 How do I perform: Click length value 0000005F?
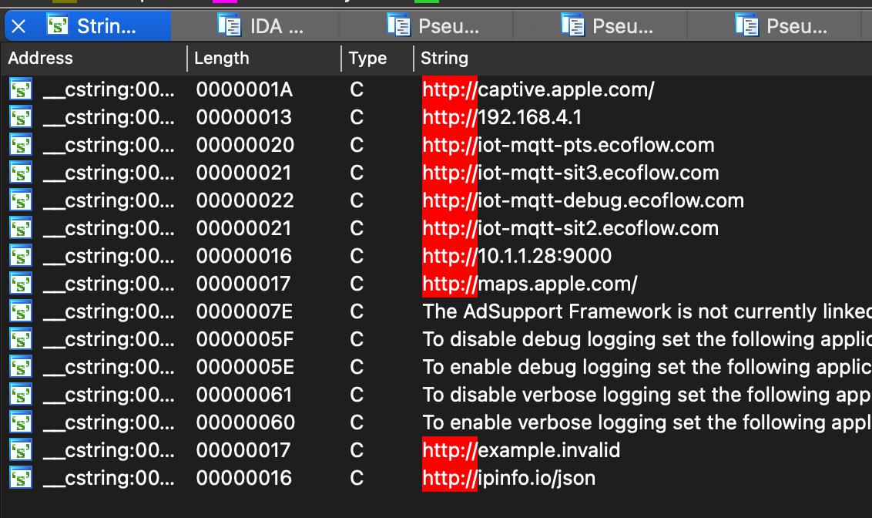click(245, 339)
